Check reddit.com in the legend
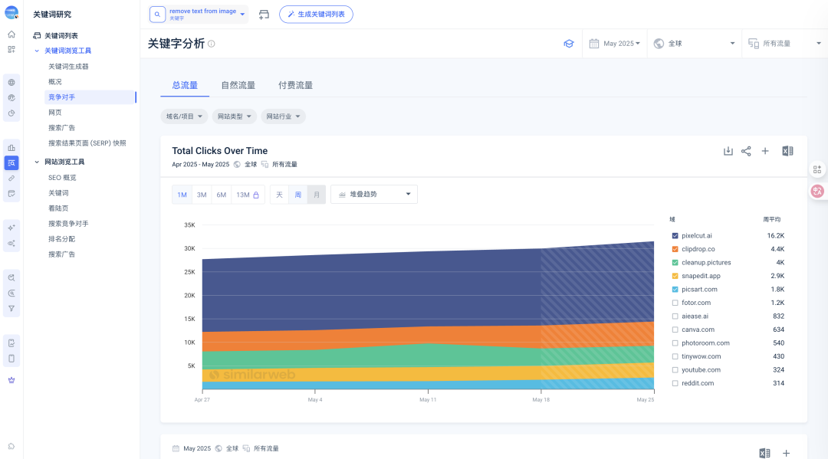This screenshot has height=459, width=828. [x=675, y=384]
